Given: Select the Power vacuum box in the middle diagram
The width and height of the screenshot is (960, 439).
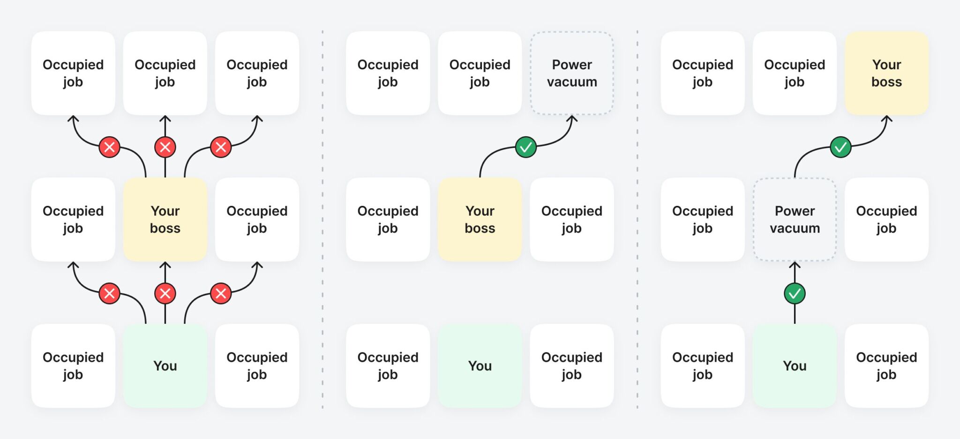Looking at the screenshot, I should [x=572, y=73].
